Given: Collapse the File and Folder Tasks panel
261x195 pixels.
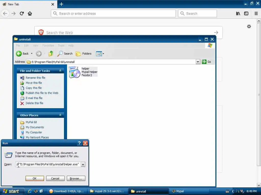Looking at the screenshot, I should 60,71.
